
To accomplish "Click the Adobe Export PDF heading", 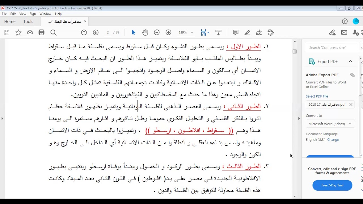I will [322, 75].
